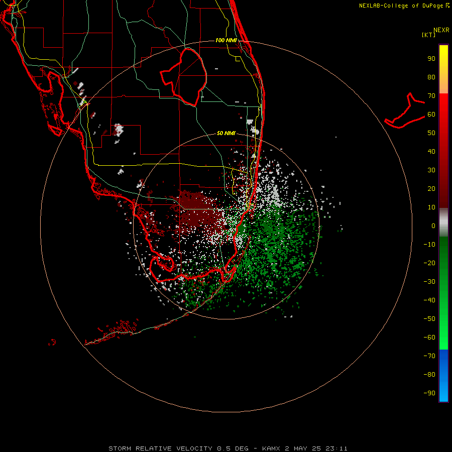This screenshot has height=452, width=452.
Task: Click the -80 value on velocity scale
Action: click(x=429, y=375)
